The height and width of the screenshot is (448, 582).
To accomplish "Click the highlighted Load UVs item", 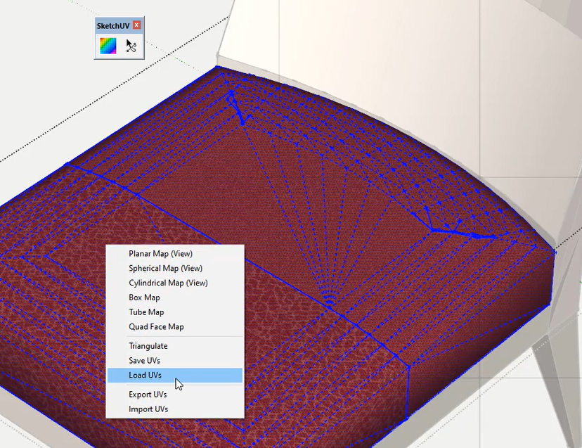I will [145, 376].
